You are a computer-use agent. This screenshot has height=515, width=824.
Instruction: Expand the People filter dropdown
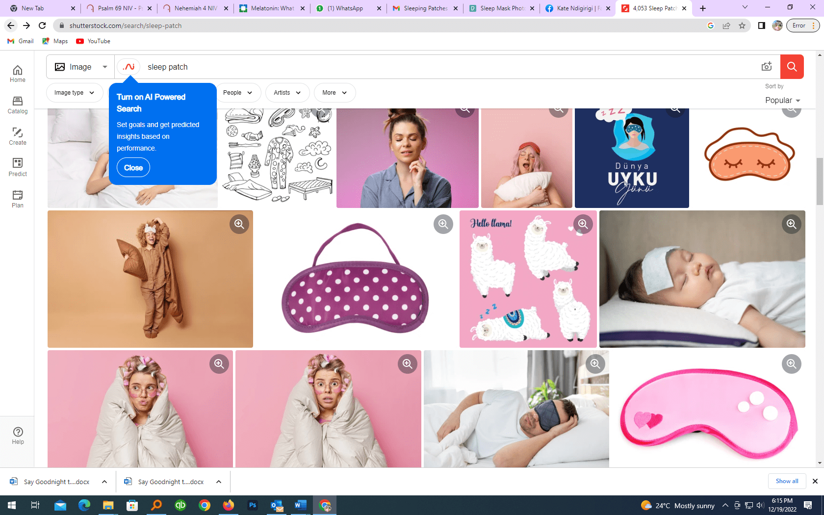coord(237,93)
